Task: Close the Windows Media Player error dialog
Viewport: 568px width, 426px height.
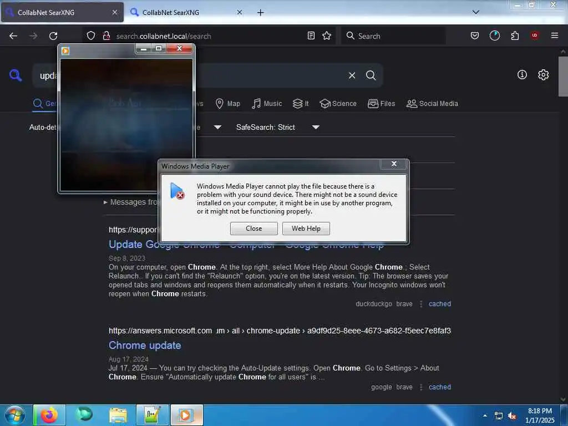Action: tap(253, 229)
